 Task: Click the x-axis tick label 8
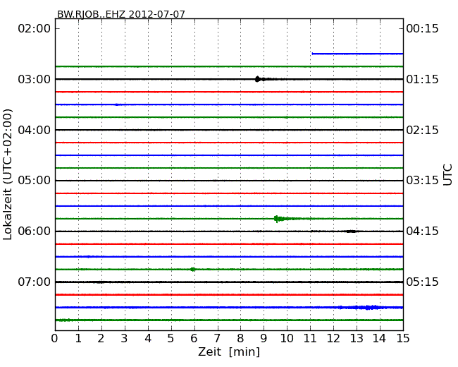coord(240,339)
